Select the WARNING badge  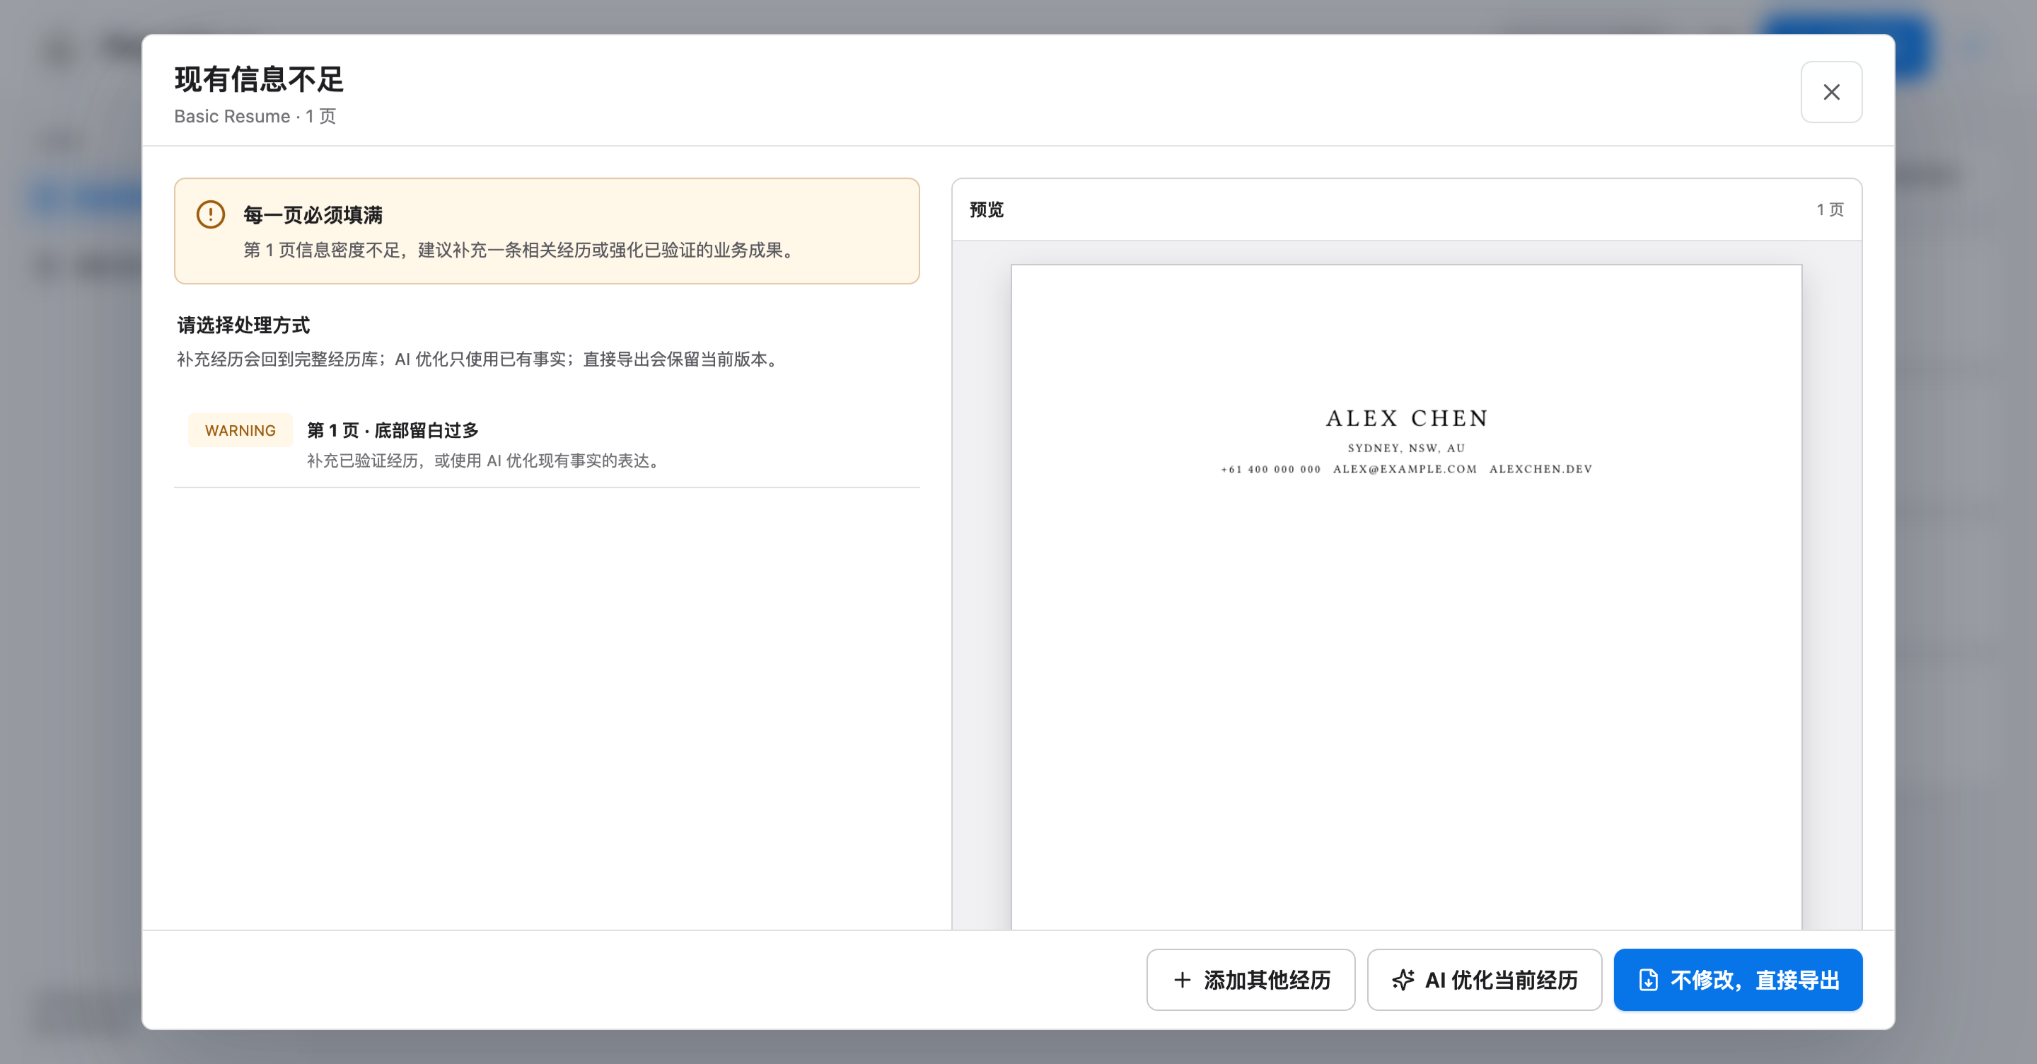tap(240, 430)
